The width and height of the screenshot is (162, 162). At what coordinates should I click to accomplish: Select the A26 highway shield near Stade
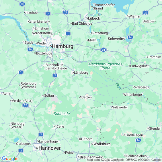(x=30, y=49)
